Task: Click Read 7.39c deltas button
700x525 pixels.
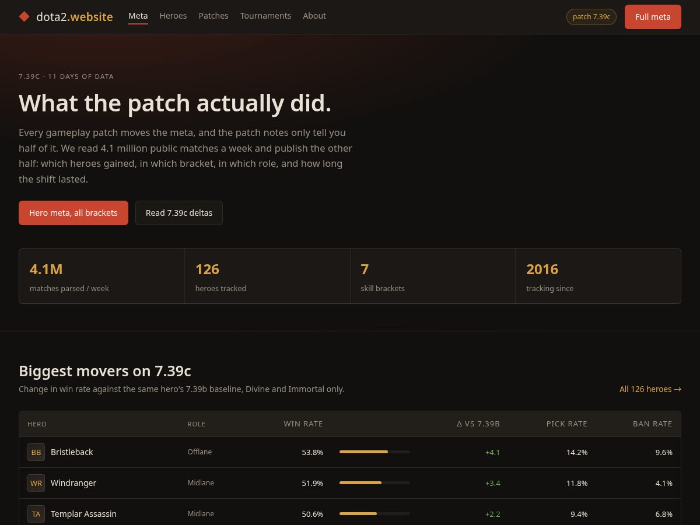Action: (x=179, y=213)
